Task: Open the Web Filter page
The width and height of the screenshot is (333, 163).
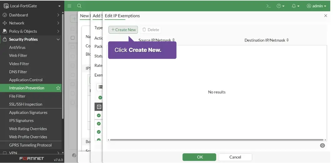Action: (x=18, y=55)
